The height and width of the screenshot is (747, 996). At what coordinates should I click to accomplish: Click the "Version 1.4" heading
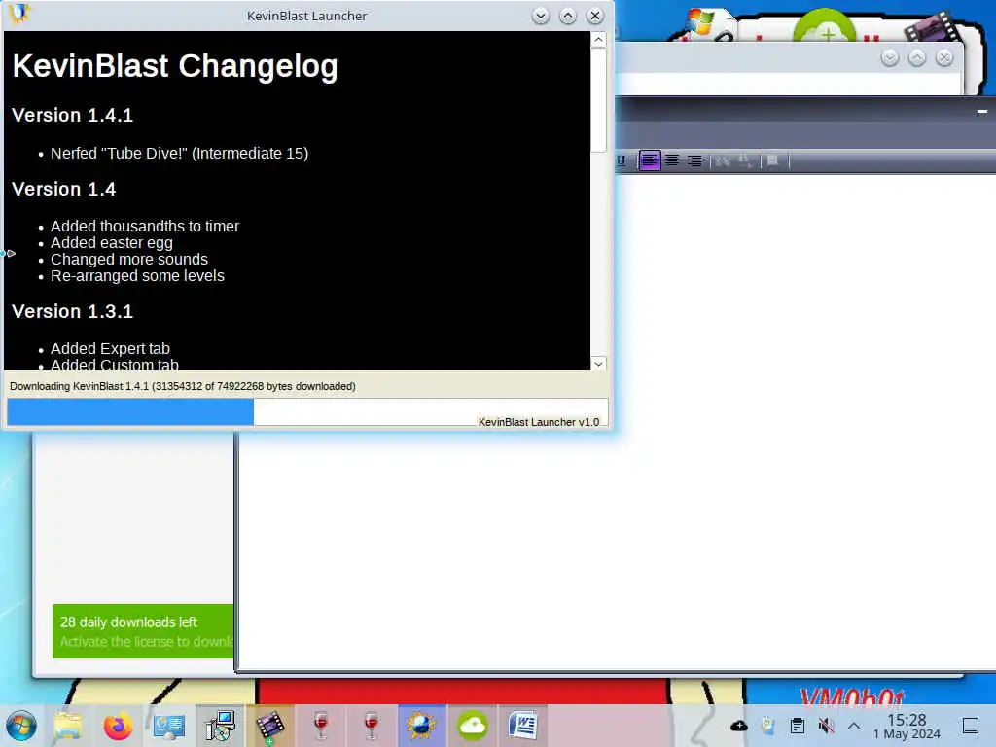click(63, 189)
